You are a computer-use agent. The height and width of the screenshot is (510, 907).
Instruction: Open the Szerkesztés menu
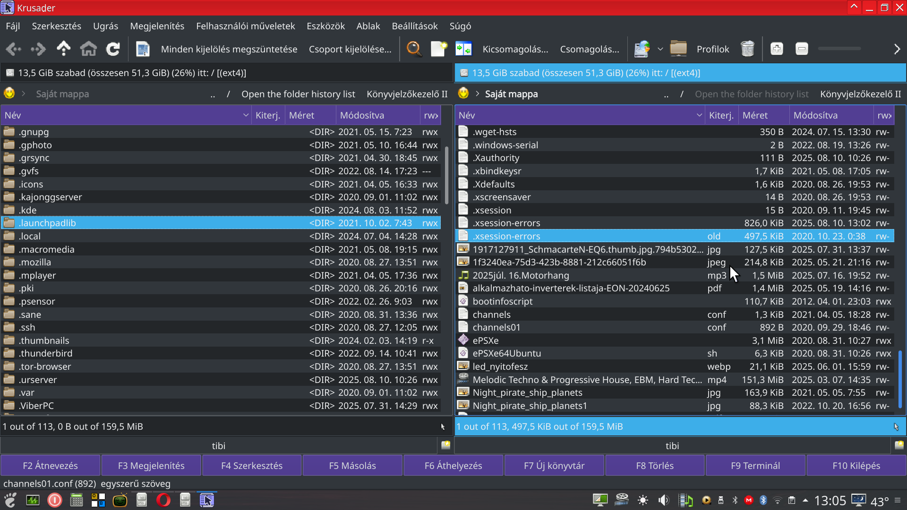tap(56, 26)
